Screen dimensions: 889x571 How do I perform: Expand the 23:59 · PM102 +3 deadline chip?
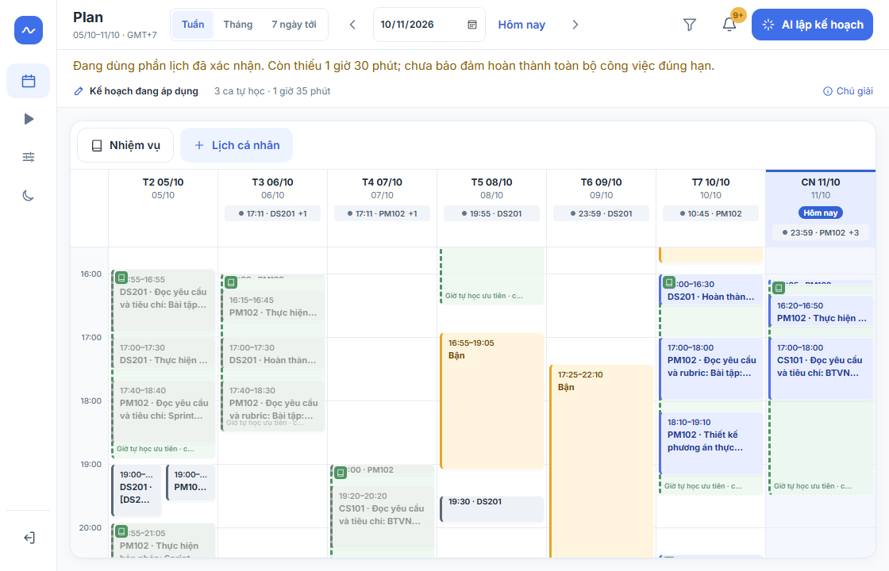click(821, 232)
